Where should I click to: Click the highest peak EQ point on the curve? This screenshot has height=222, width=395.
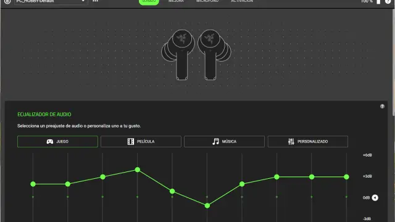coord(137,170)
